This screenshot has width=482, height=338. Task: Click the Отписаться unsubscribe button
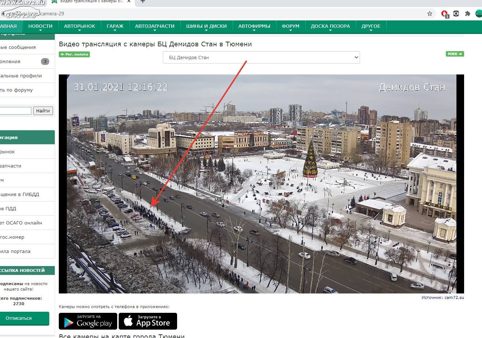pos(24,318)
